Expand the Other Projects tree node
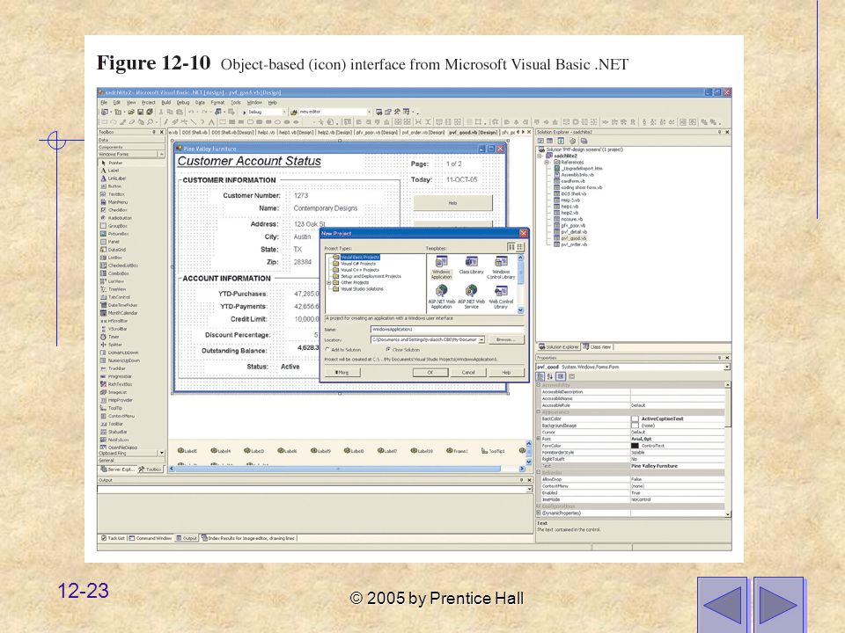The width and height of the screenshot is (845, 633). 328,282
